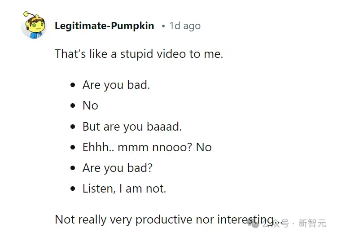Click the "But are you baaad." bullet

point(132,127)
